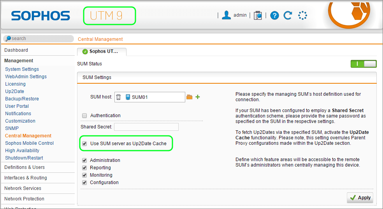Expand Network Protection section
Screen dimensions: 383x209
(24, 199)
